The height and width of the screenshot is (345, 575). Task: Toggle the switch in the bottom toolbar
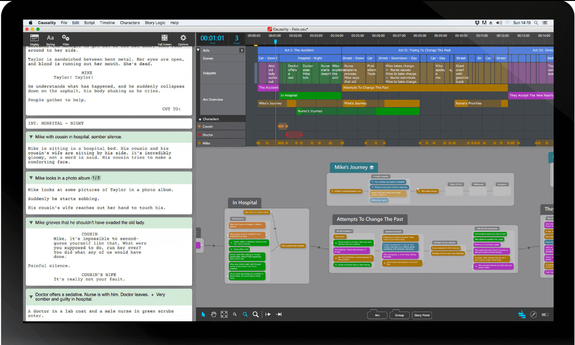(545, 315)
